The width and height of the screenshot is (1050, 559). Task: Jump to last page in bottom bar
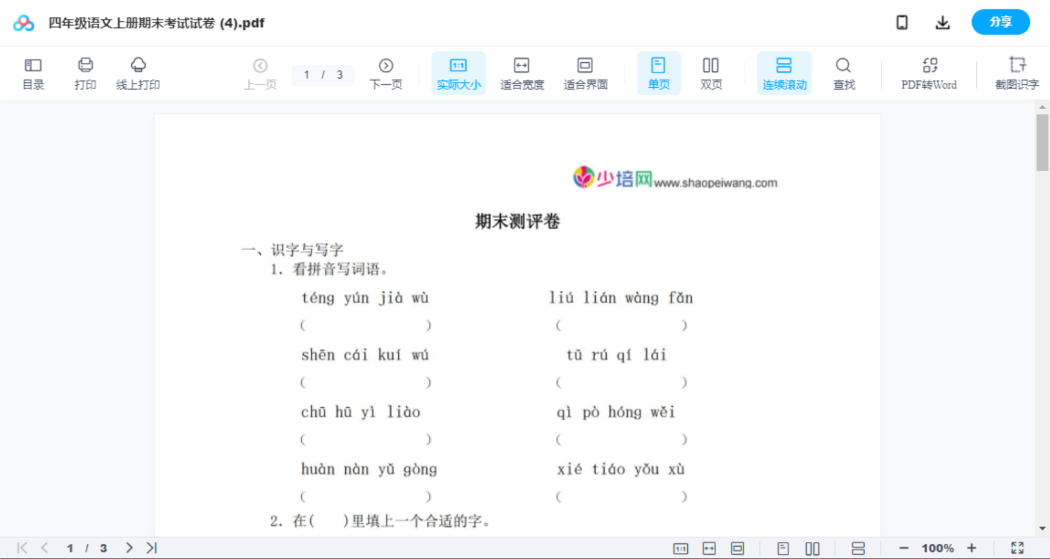[152, 548]
